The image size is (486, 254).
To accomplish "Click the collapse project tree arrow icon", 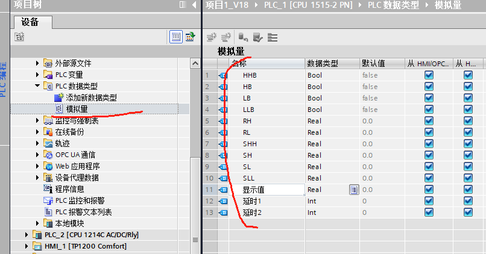I will pyautogui.click(x=194, y=5).
